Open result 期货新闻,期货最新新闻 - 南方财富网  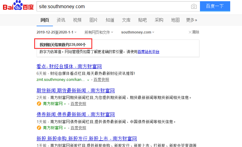click(x=76, y=91)
